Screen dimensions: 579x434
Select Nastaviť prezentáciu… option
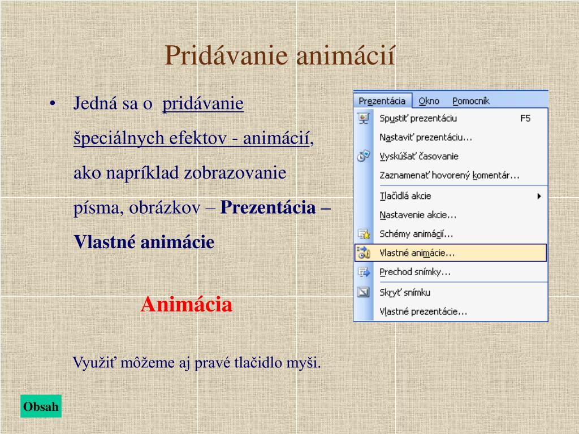coord(451,137)
